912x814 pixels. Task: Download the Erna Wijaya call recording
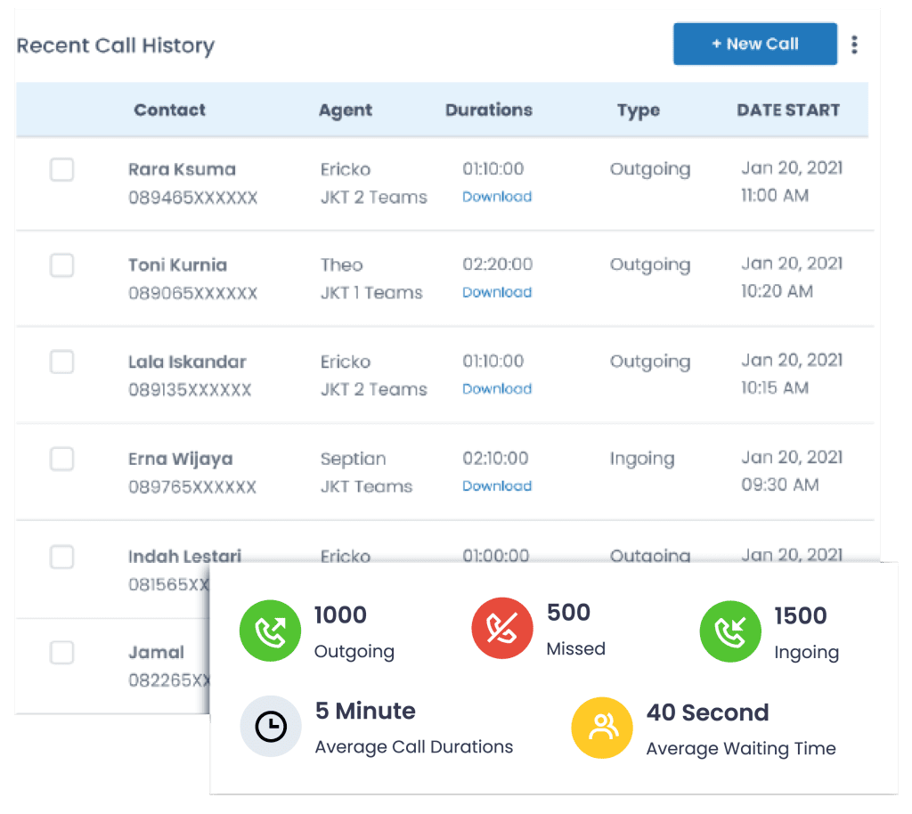tap(497, 485)
